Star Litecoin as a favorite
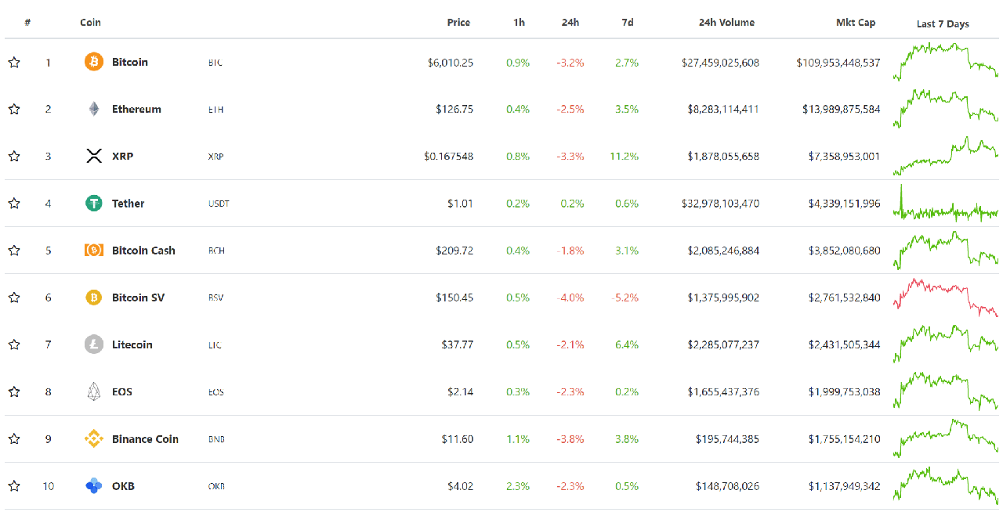The height and width of the screenshot is (512, 1003). (x=14, y=344)
